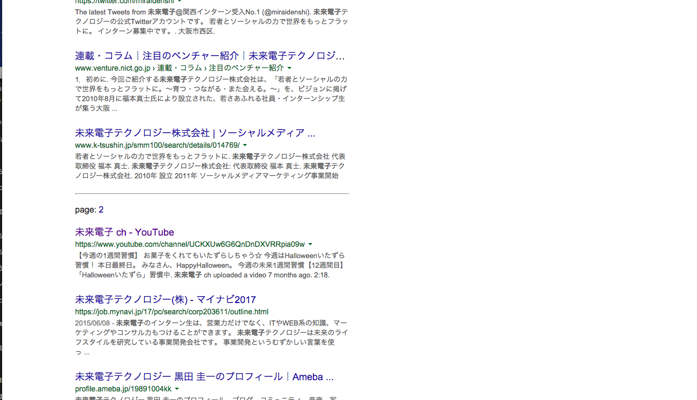Go to results page 2
The width and height of the screenshot is (697, 400).
pos(101,209)
